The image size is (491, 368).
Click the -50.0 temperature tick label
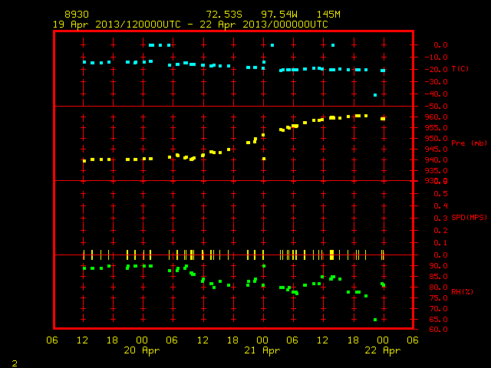click(x=436, y=106)
